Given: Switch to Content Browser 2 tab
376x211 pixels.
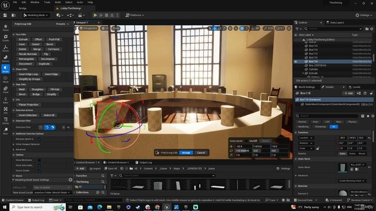Looking at the screenshot, I should 116,162.
